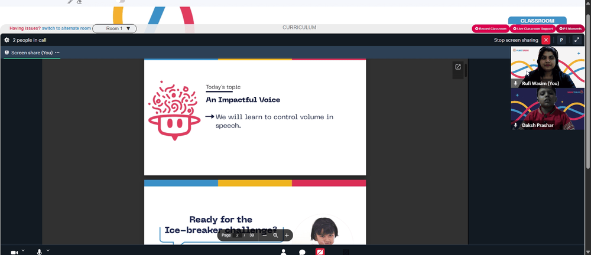Toggle microphone with the mic icon
Image resolution: width=591 pixels, height=255 pixels.
tap(39, 252)
